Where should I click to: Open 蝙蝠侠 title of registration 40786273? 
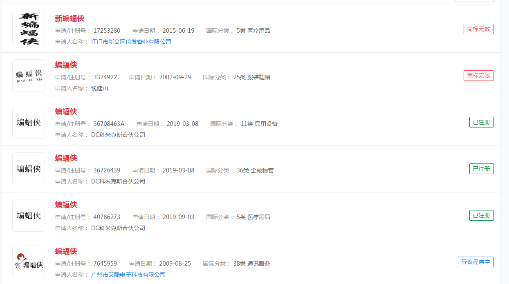point(66,205)
